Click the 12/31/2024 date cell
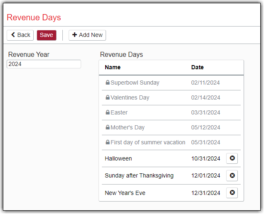This screenshot has height=214, width=264. click(x=205, y=193)
